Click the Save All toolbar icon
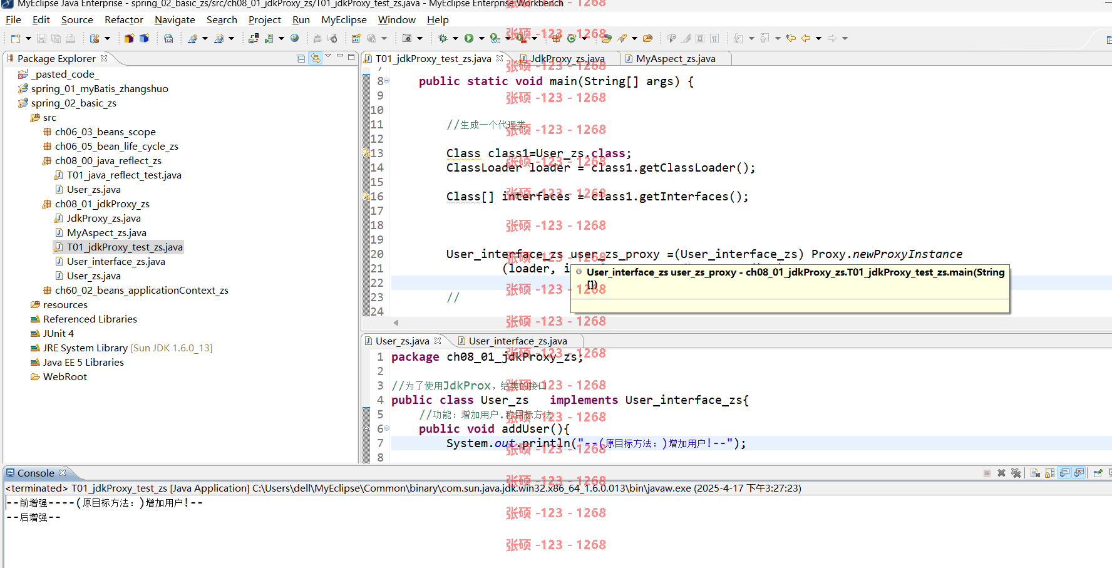 pyautogui.click(x=56, y=38)
